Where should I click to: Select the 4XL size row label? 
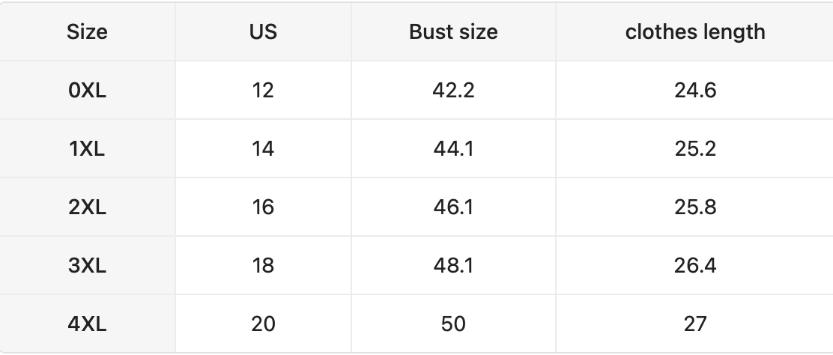point(87,324)
